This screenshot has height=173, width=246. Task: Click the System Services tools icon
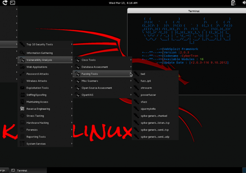[22, 144]
